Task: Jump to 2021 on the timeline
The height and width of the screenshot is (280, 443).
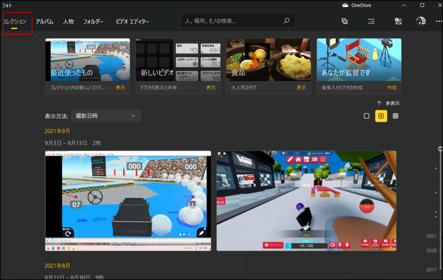Action: pos(431,236)
